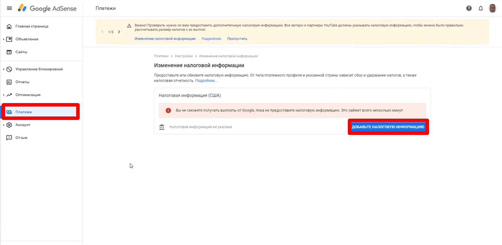The height and width of the screenshot is (245, 502).
Task: Open the notifications bell
Action: pyautogui.click(x=481, y=8)
